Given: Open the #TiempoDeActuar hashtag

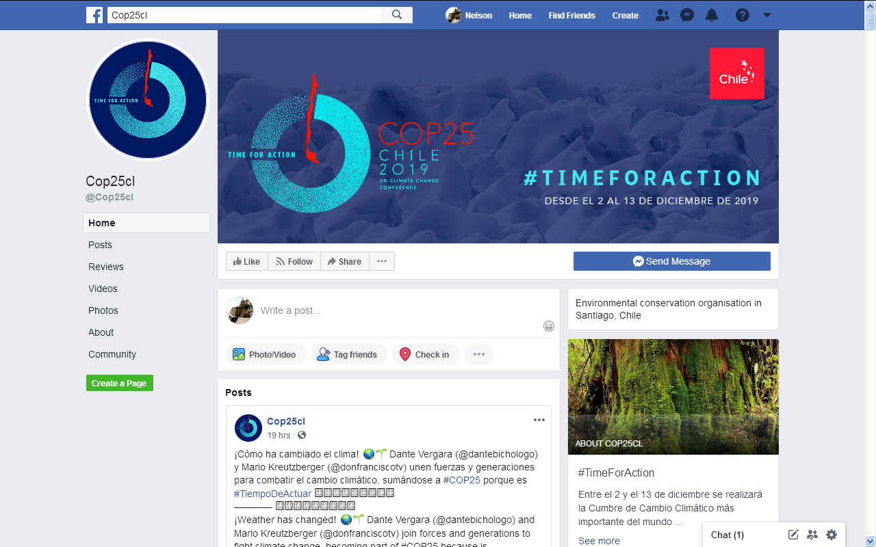Looking at the screenshot, I should point(272,493).
